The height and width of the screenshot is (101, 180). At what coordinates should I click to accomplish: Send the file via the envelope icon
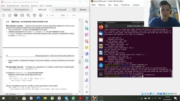coord(22,15)
